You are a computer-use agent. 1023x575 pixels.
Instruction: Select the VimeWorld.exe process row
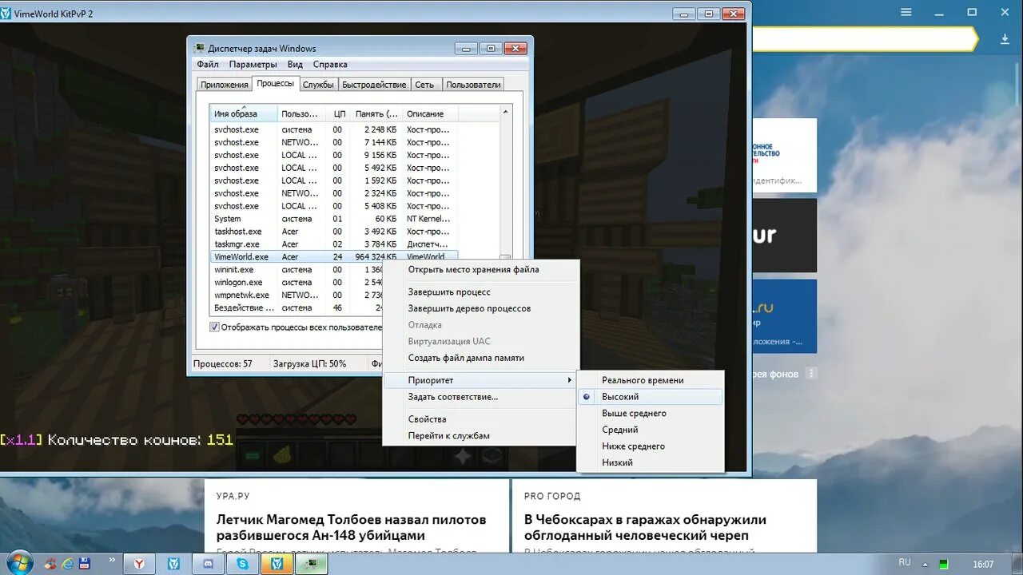point(335,257)
